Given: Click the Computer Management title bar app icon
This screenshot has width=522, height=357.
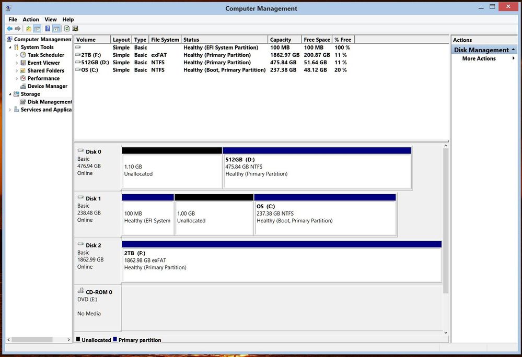Looking at the screenshot, I should click(9, 8).
